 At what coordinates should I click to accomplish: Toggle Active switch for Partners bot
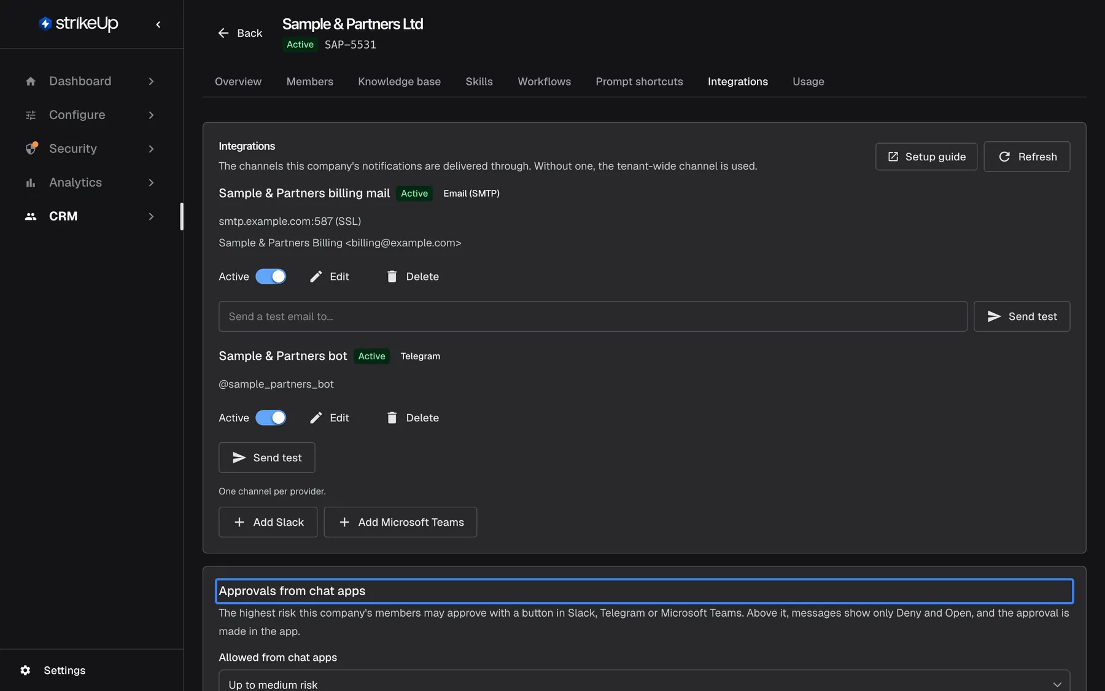click(x=271, y=418)
